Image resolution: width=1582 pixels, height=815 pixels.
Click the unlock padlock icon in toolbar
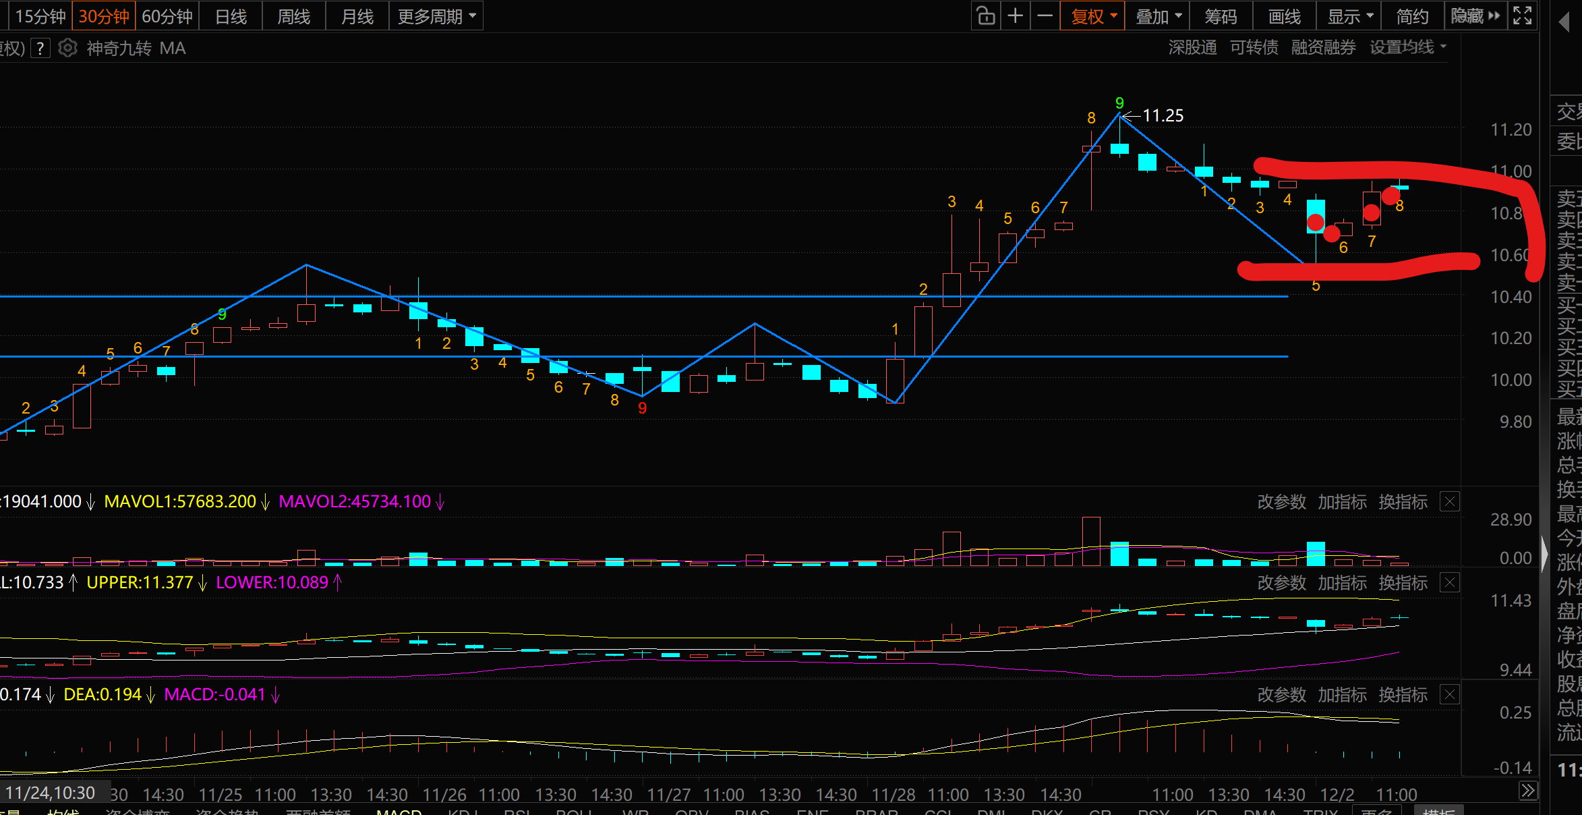986,16
